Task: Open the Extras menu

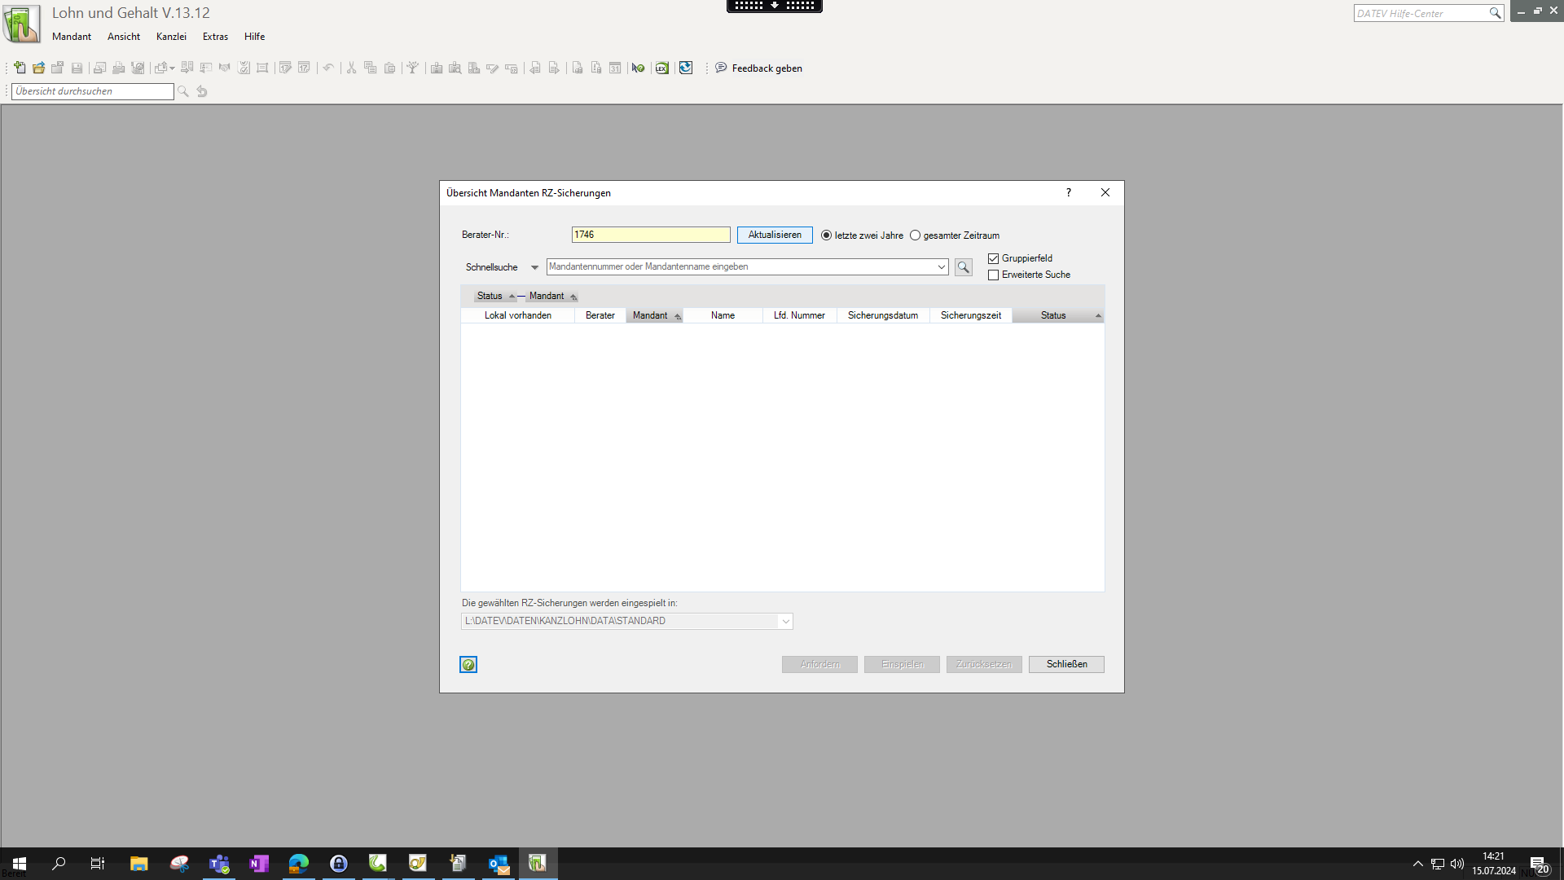Action: tap(215, 37)
